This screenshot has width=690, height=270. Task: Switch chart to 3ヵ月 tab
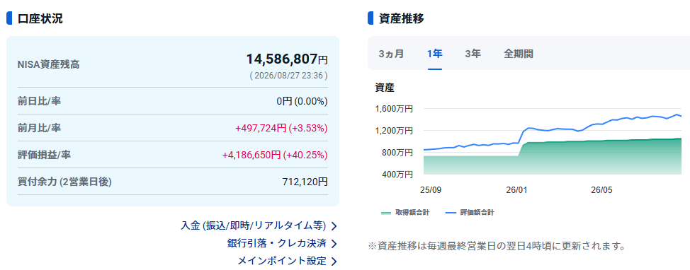[391, 54]
